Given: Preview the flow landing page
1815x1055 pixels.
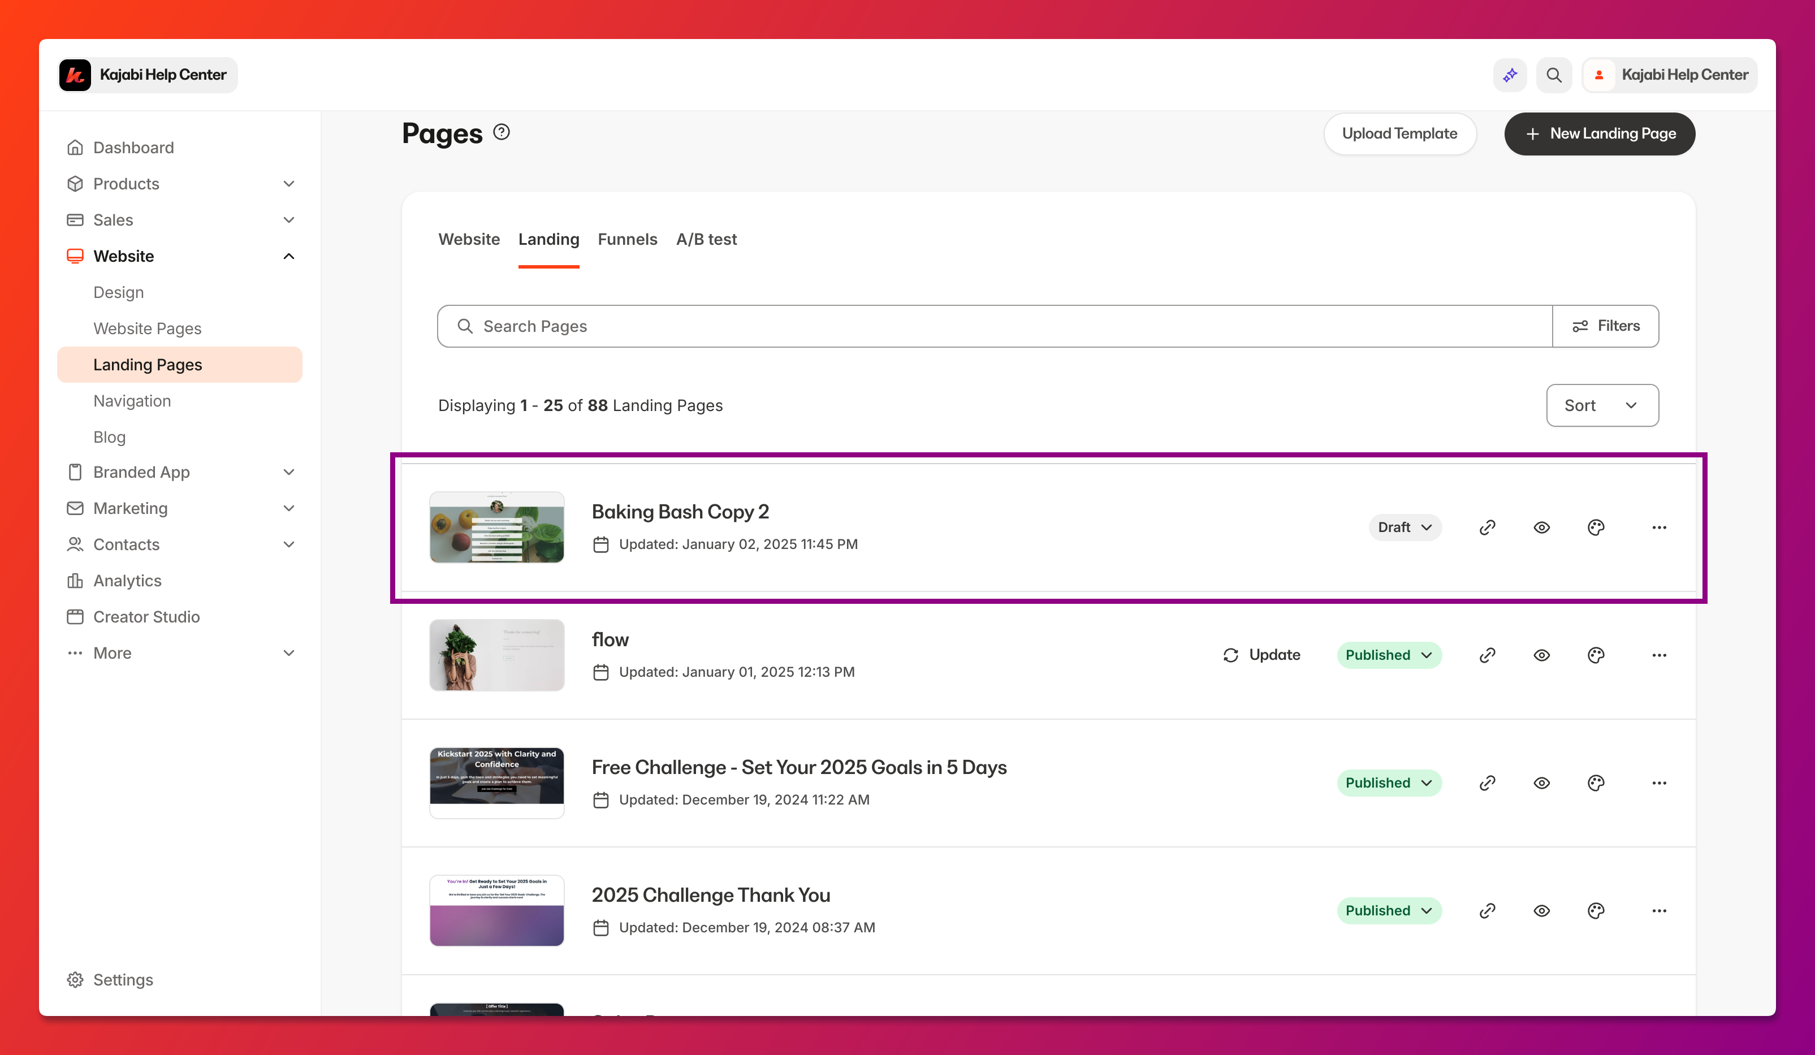Looking at the screenshot, I should pyautogui.click(x=1541, y=655).
